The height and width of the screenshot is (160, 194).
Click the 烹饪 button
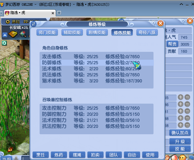(41, 155)
